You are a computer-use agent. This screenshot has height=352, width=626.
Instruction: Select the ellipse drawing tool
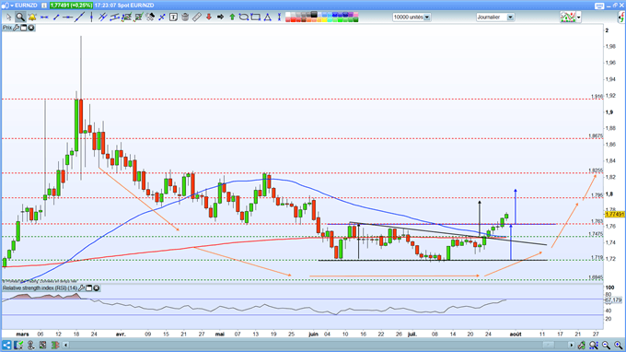244,18
